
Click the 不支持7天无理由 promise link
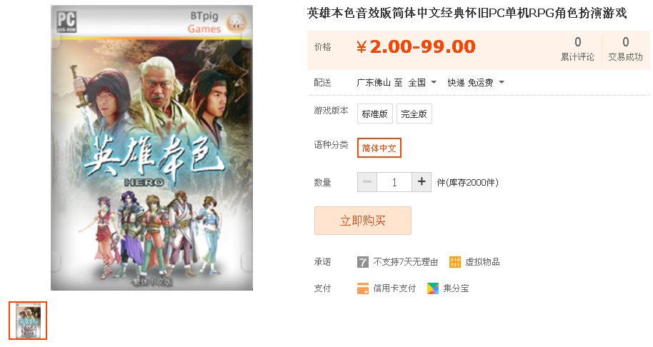point(406,262)
